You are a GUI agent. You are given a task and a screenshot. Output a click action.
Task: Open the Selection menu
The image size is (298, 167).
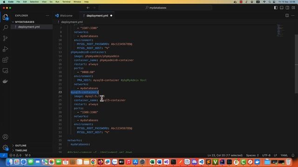[34, 2]
